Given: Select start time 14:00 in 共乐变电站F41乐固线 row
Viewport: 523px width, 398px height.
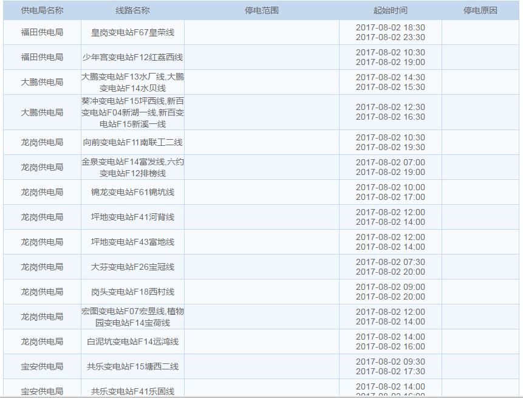Looking at the screenshot, I should coord(391,386).
